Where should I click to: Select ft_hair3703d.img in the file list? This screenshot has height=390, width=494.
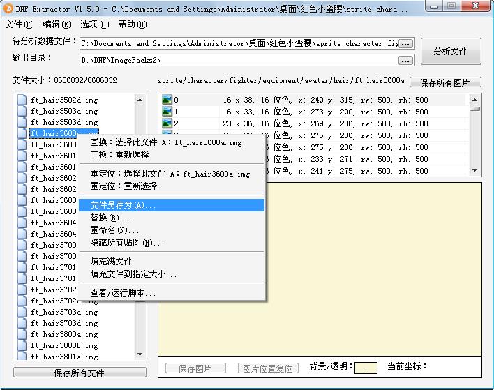[64, 323]
